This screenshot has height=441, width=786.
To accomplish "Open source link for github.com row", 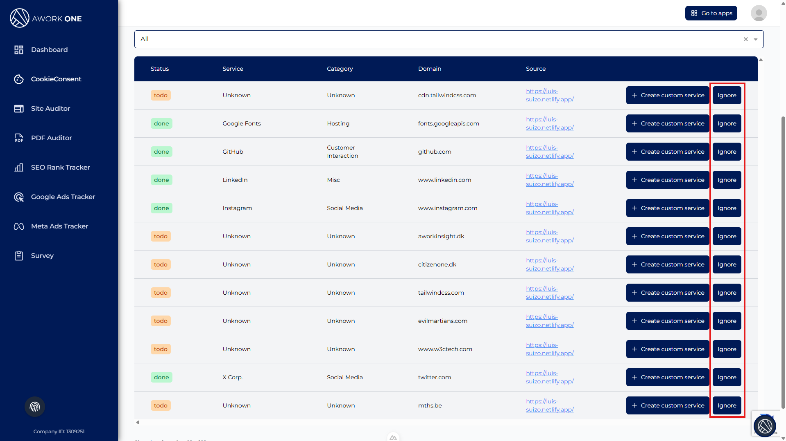I will click(549, 152).
